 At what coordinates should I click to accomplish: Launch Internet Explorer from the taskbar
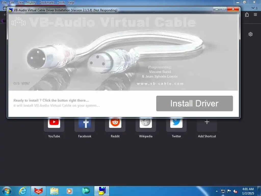(23, 191)
